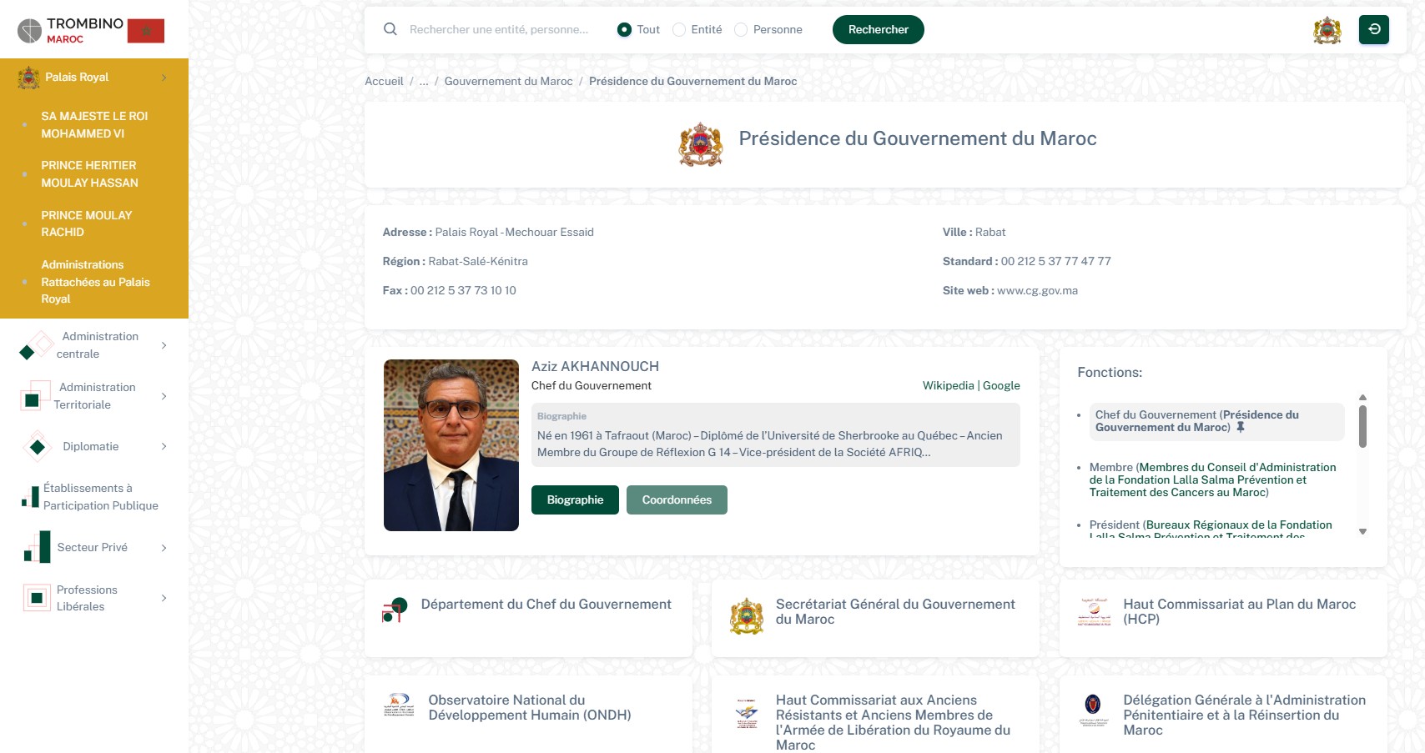Choose the Personne radio filter
Viewport: 1425px width, 753px height.
(x=741, y=30)
